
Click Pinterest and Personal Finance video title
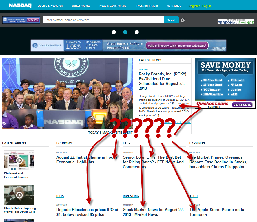coord(17,175)
